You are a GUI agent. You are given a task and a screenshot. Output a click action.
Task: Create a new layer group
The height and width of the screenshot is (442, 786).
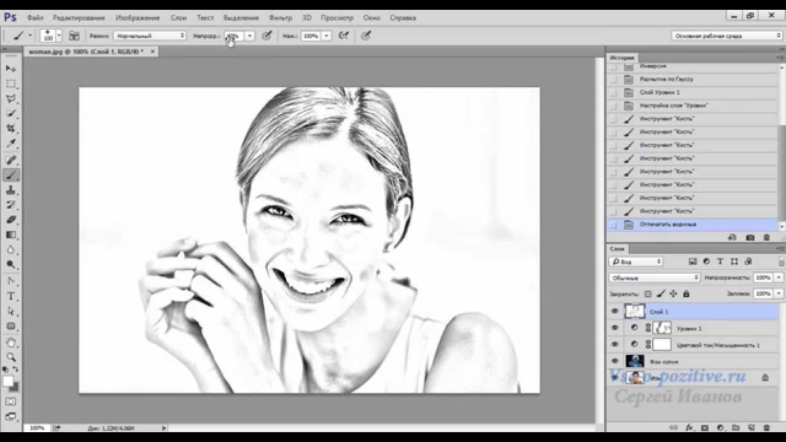(736, 427)
